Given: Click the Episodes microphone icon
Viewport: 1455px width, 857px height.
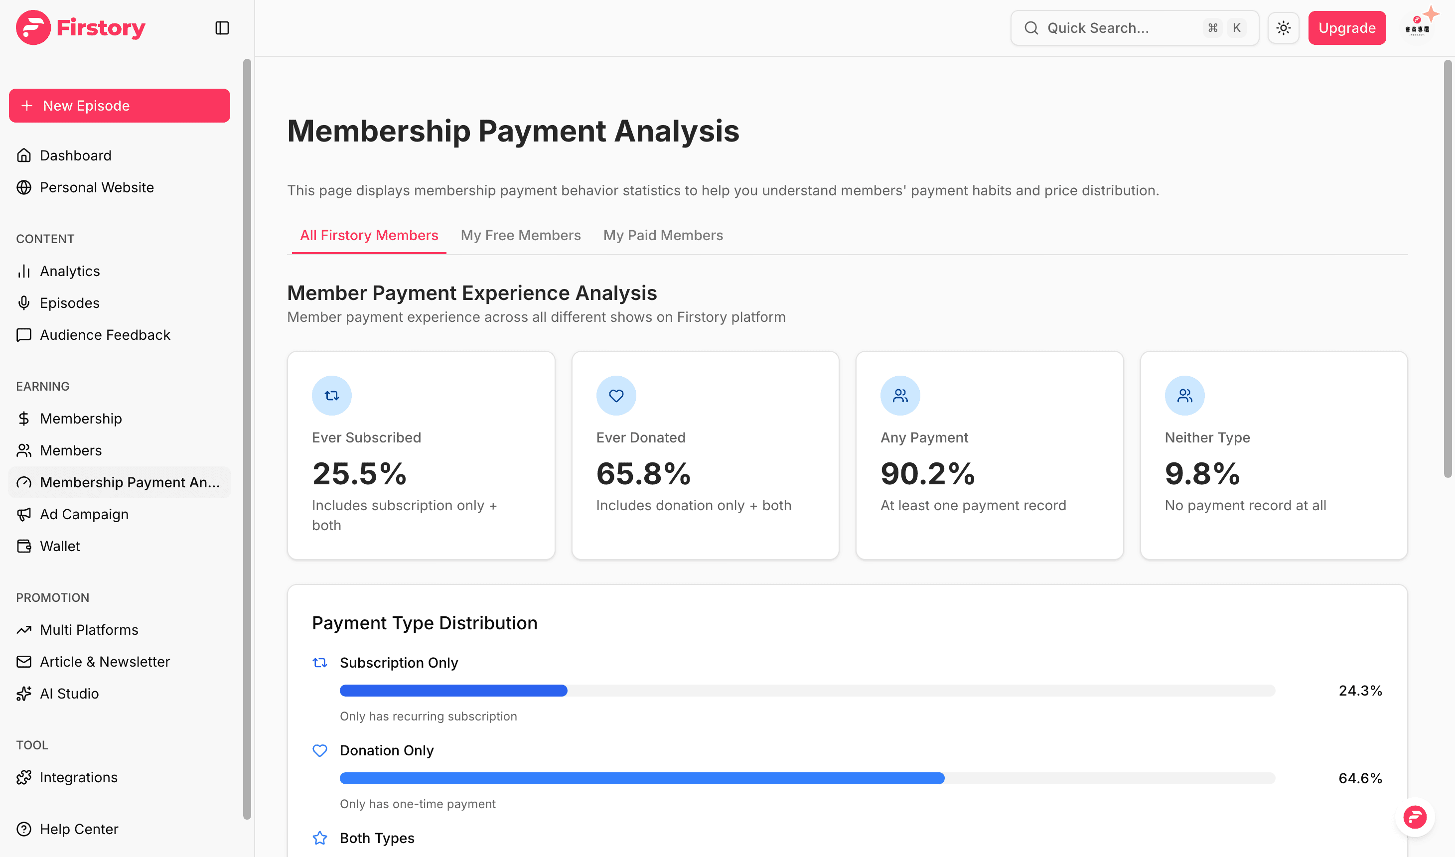Looking at the screenshot, I should click(24, 302).
